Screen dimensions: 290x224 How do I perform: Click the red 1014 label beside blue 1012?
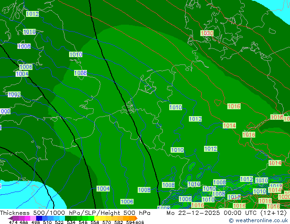pyautogui.click(x=275, y=190)
